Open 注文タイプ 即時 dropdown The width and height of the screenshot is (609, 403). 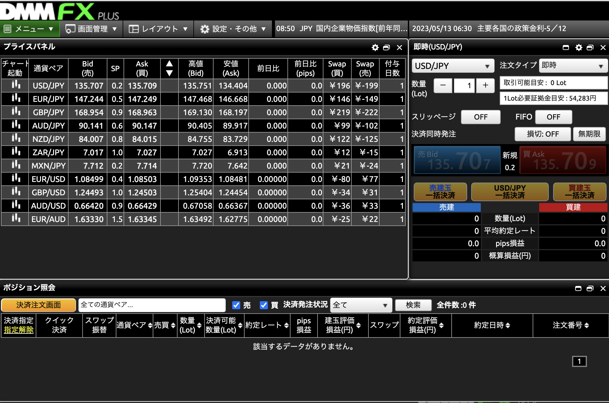tap(573, 66)
